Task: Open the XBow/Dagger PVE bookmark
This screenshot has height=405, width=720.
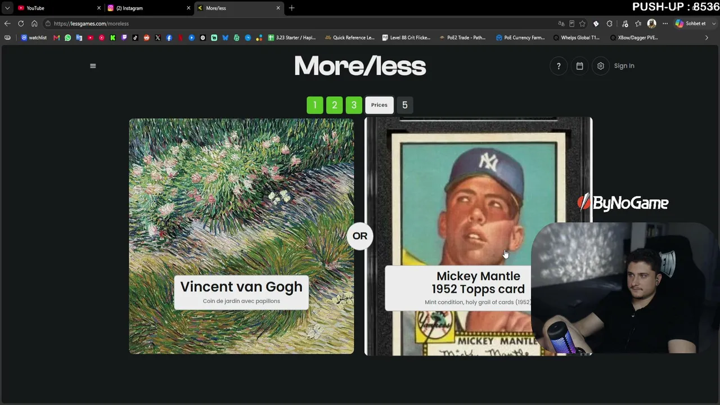Action: click(x=634, y=38)
